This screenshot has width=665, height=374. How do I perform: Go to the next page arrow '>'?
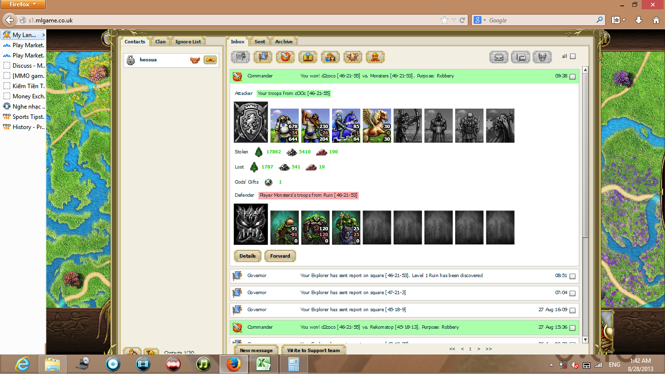point(479,349)
